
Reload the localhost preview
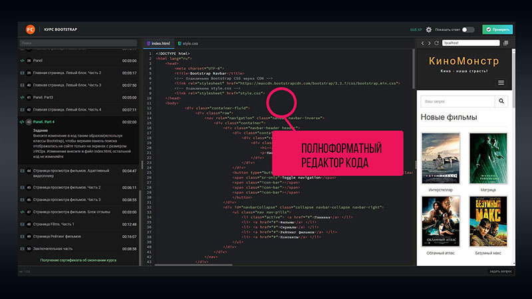[x=436, y=43]
